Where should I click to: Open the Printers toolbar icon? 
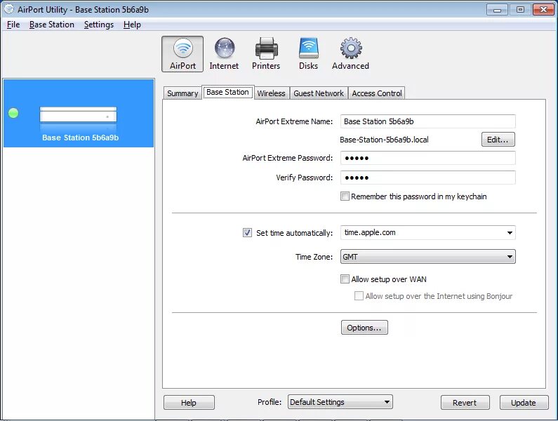pos(266,54)
